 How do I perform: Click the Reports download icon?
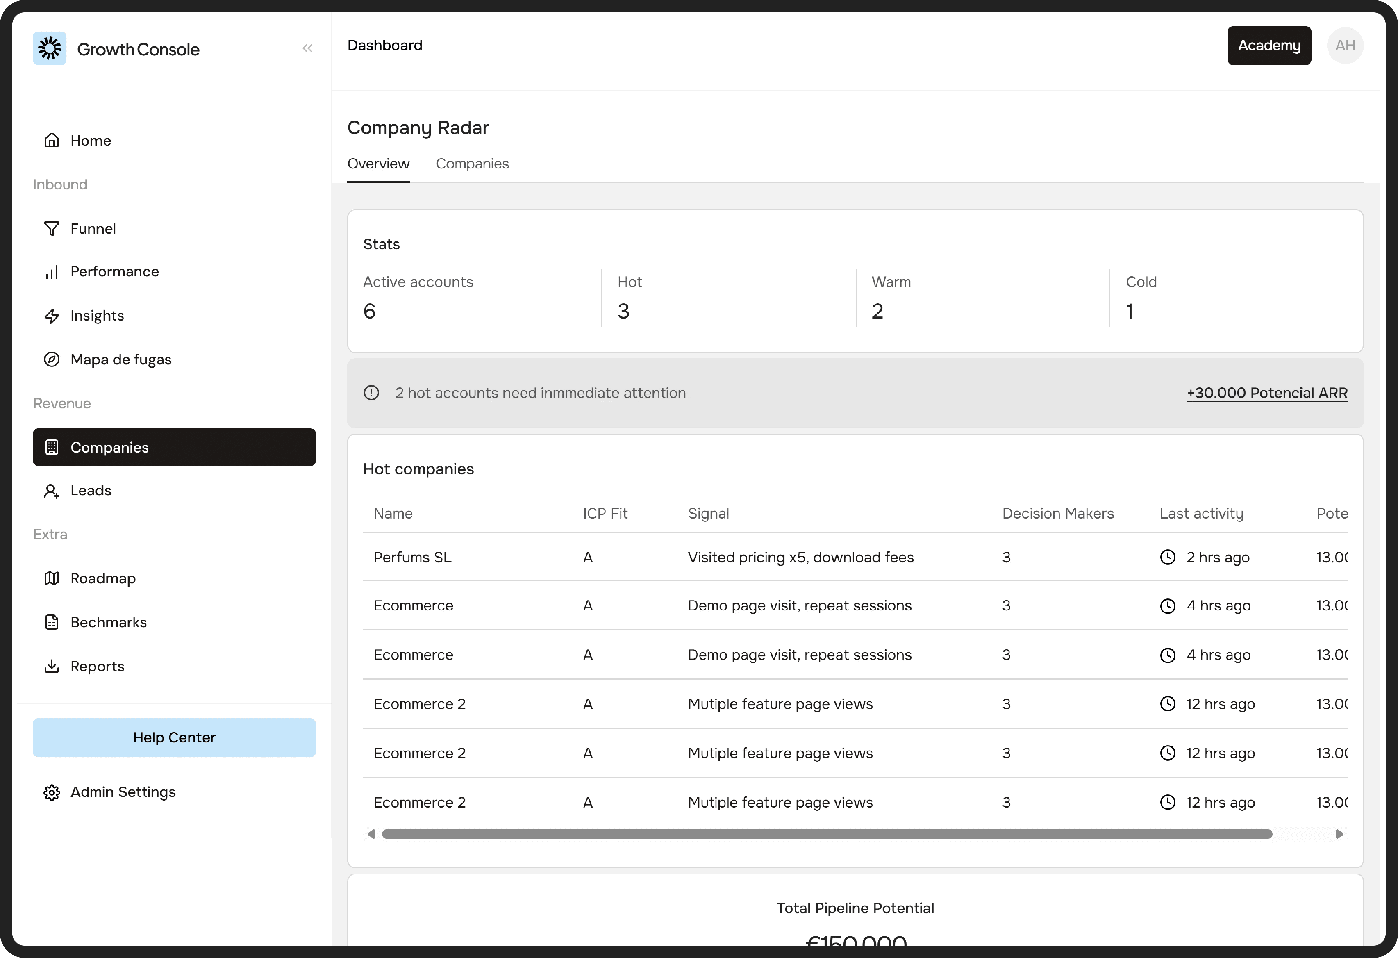tap(52, 666)
